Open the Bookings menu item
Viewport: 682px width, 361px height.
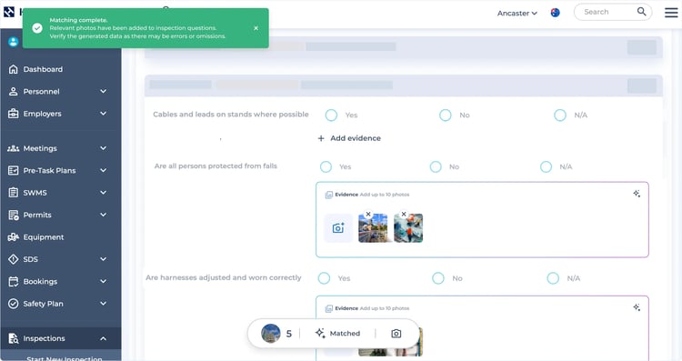pyautogui.click(x=40, y=281)
